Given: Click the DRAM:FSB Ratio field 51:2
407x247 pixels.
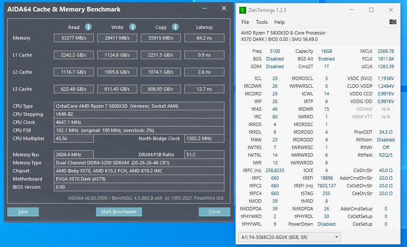Looking at the screenshot, I should (204, 155).
